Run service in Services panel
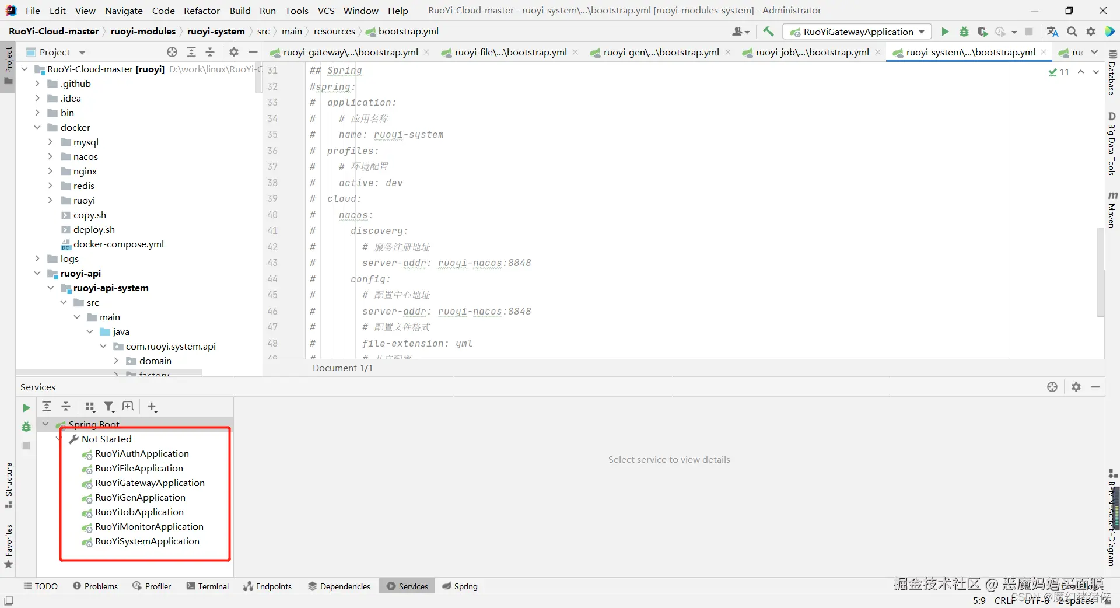Screen dimensions: 1120x608 pyautogui.click(x=26, y=407)
